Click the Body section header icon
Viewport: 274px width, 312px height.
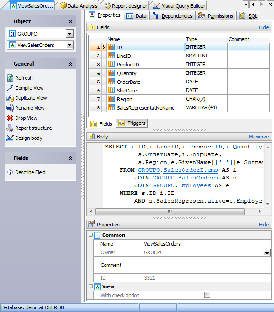coord(92,137)
